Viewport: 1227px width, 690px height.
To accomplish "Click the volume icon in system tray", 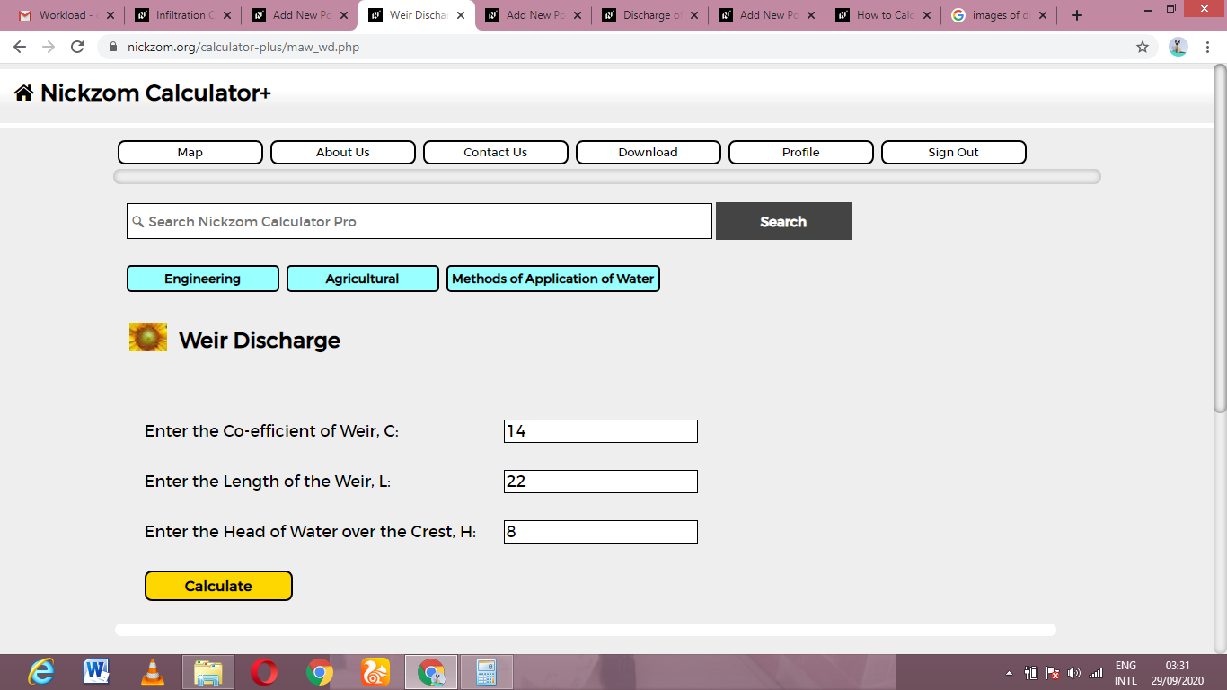I will point(1074,673).
